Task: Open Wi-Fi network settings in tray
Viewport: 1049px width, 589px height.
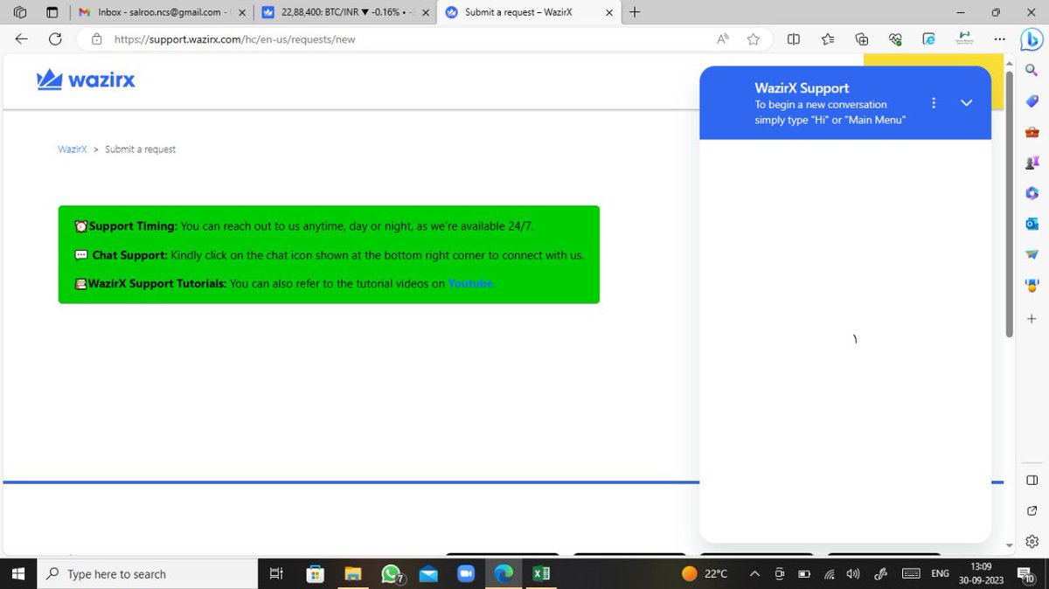Action: click(x=830, y=573)
